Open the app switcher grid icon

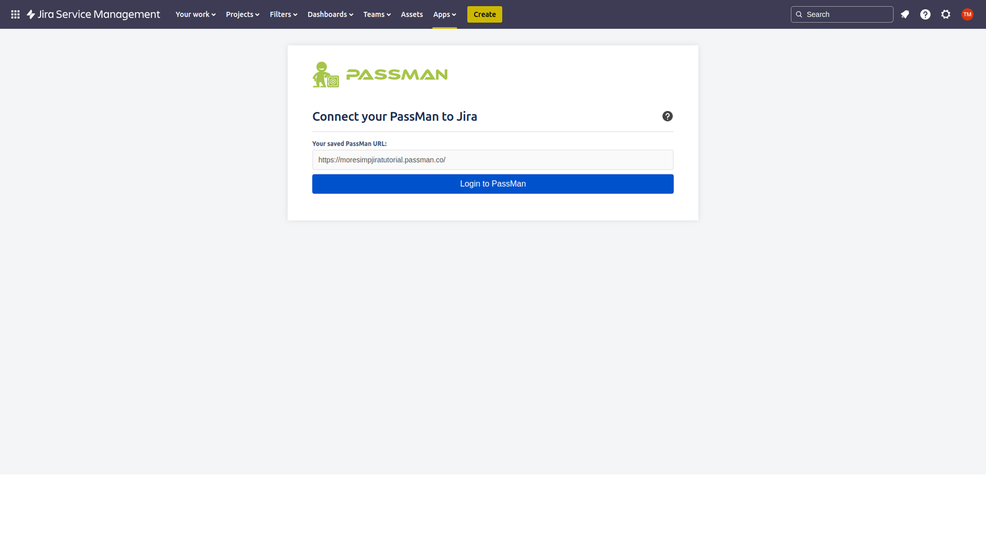tap(15, 14)
